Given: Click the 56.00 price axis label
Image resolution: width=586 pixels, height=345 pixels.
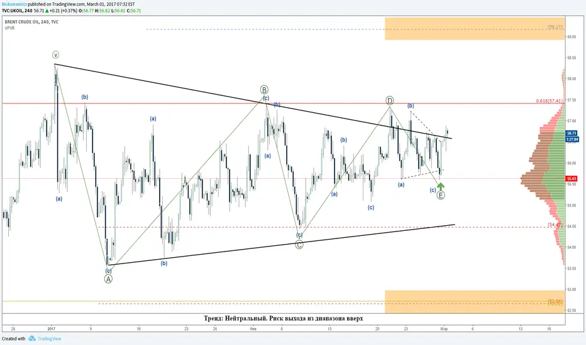Looking at the screenshot, I should coord(572,163).
